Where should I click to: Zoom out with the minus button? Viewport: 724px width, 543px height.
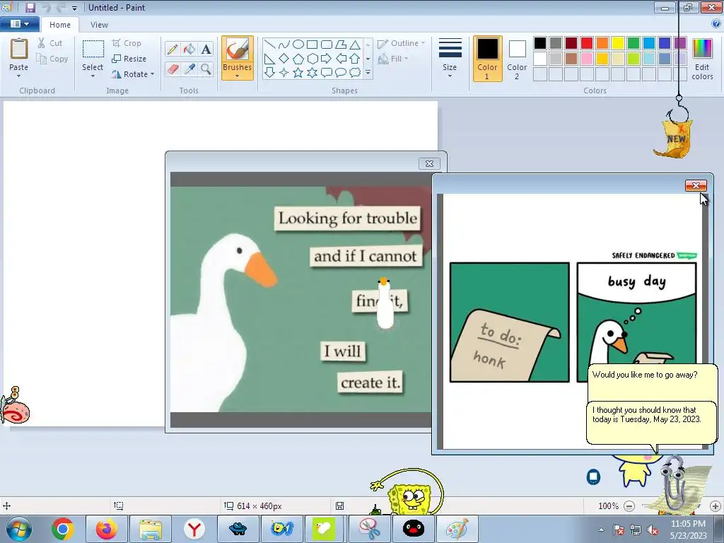tap(629, 506)
